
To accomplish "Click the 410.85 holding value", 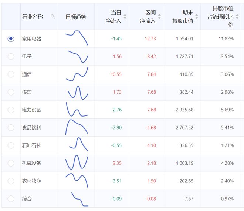I will tap(186, 74).
